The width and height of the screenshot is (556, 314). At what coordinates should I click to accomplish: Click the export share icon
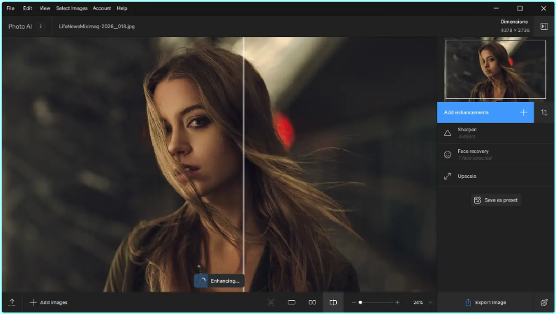pos(468,302)
